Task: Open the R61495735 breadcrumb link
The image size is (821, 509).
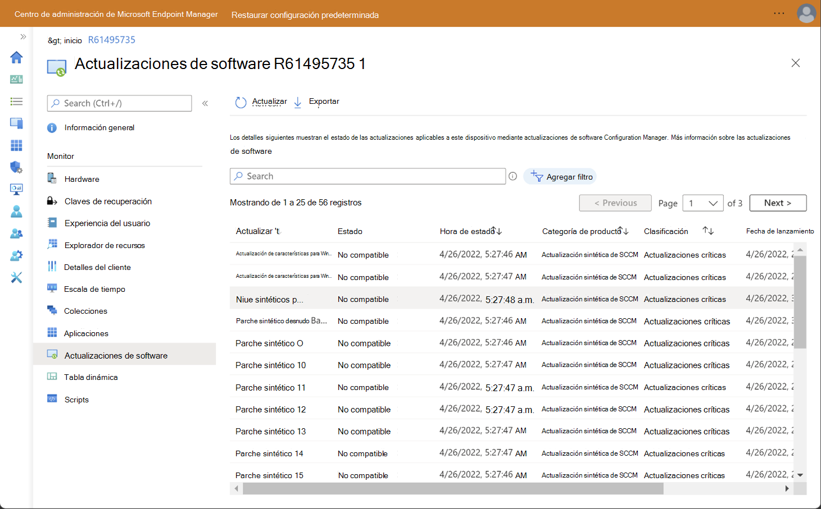Action: (x=112, y=40)
